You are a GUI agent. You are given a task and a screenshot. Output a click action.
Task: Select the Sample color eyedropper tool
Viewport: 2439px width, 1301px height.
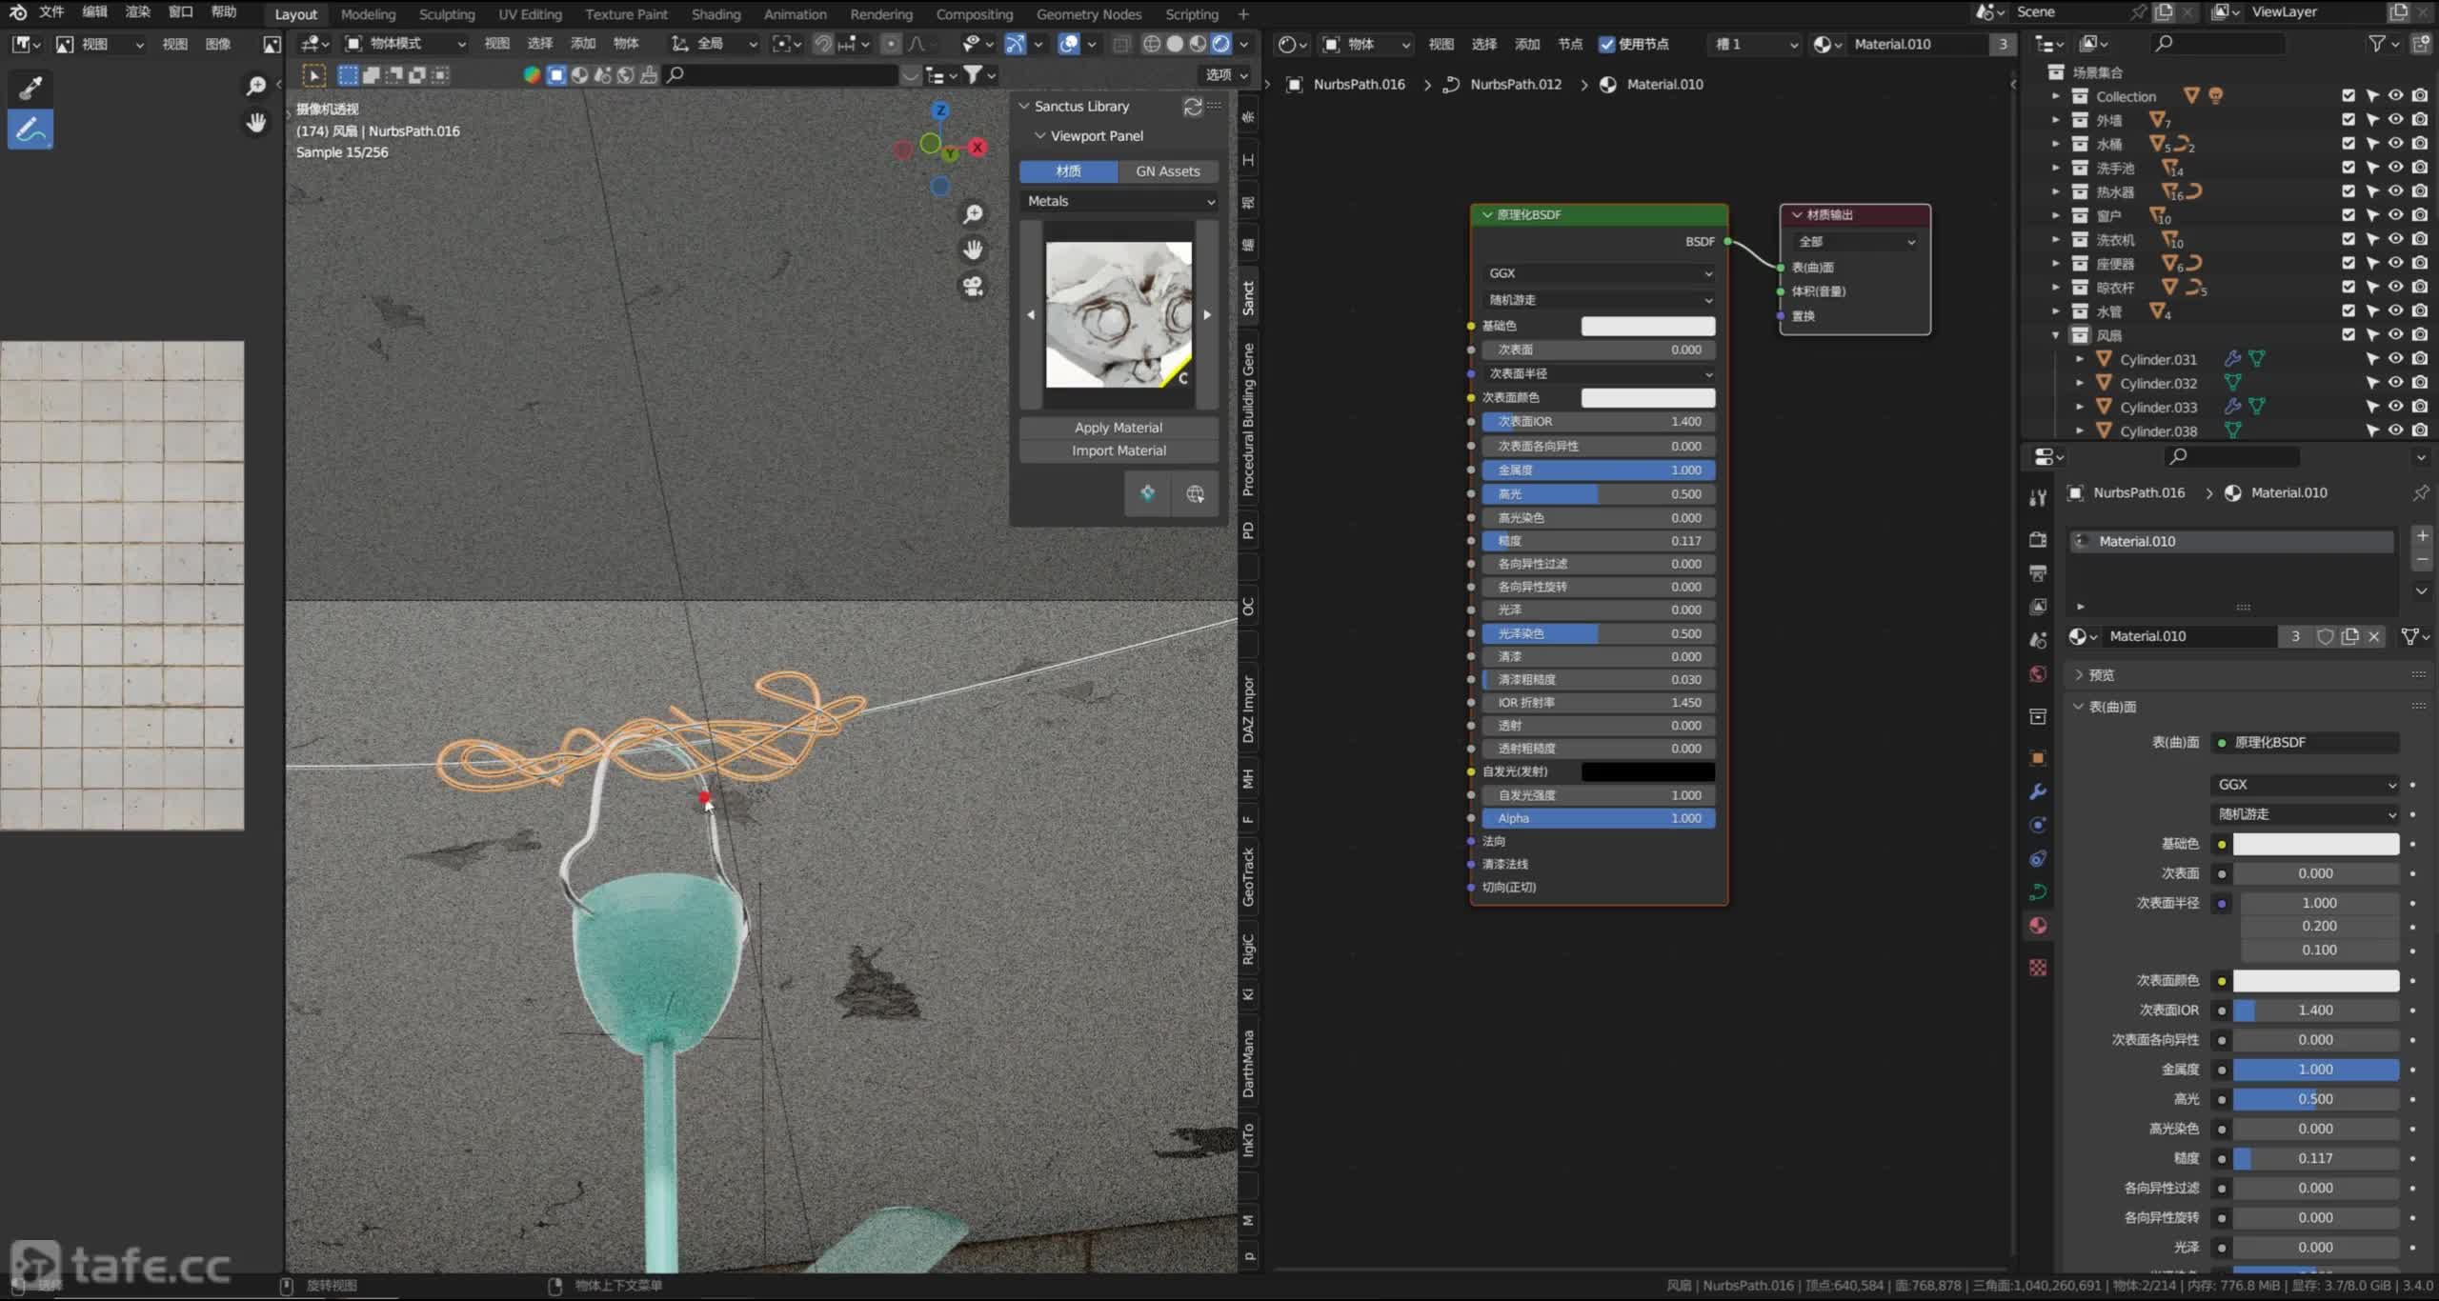[30, 88]
